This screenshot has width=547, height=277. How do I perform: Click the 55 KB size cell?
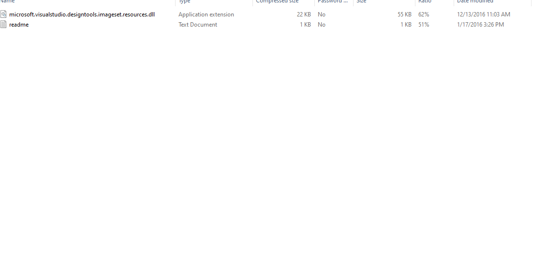point(404,15)
